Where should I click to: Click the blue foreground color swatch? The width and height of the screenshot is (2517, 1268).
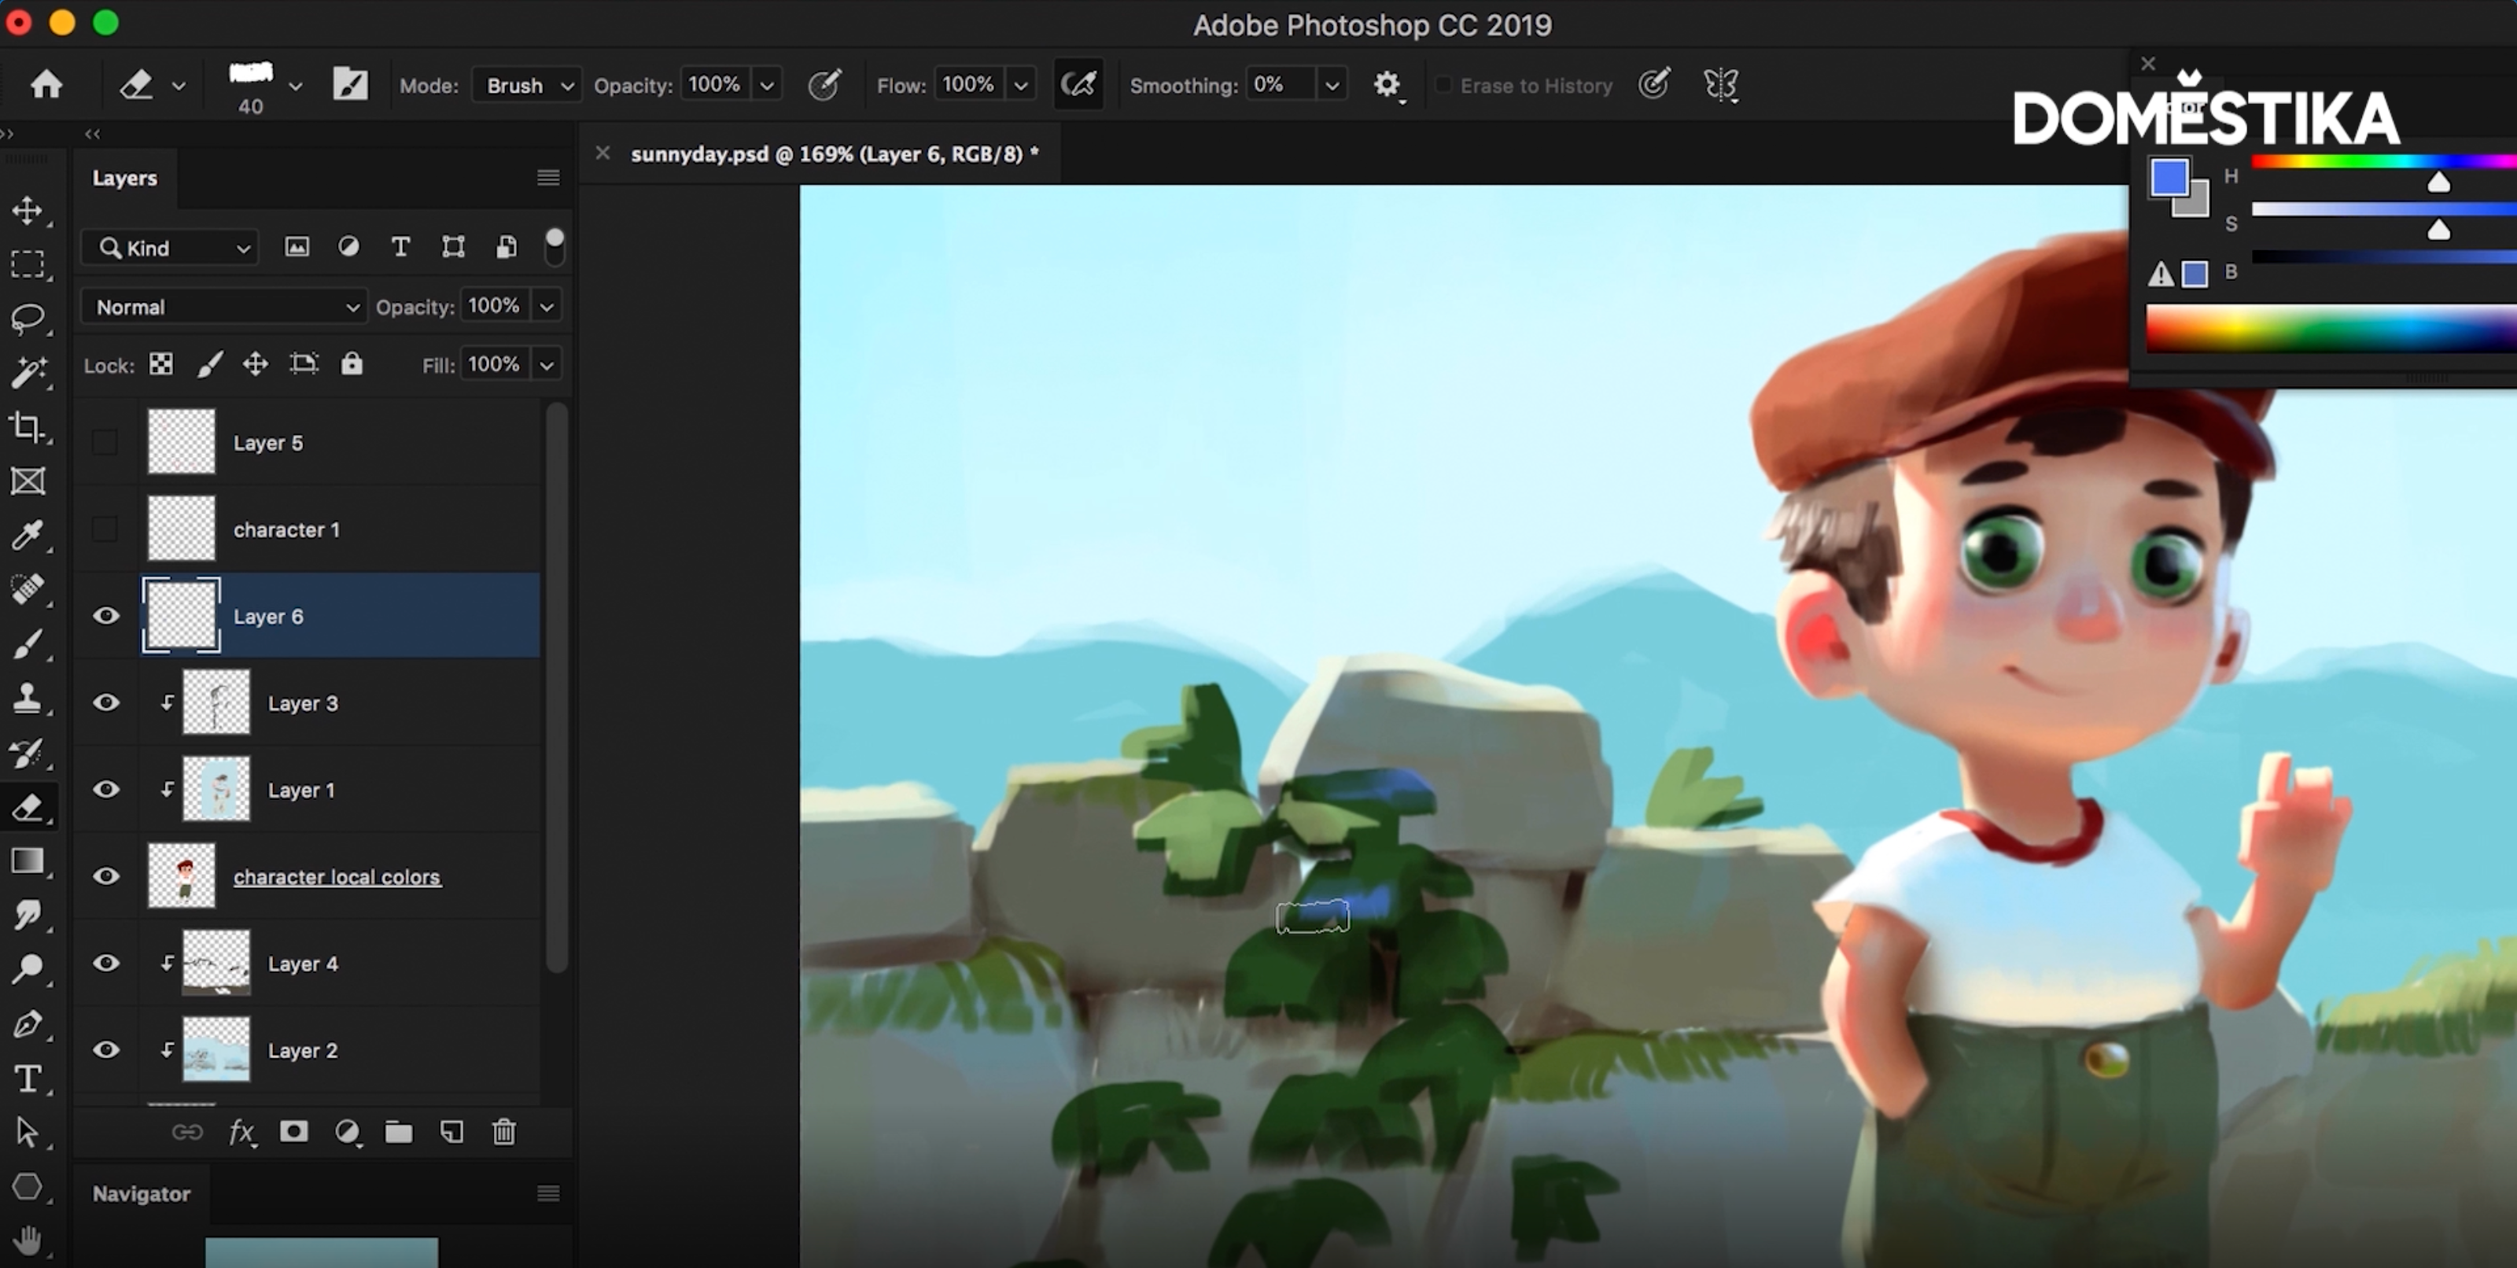[x=2169, y=178]
